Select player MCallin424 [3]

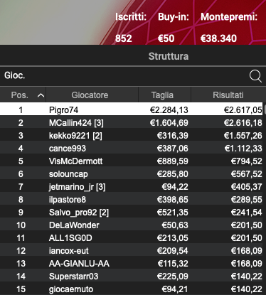[x=132, y=122]
